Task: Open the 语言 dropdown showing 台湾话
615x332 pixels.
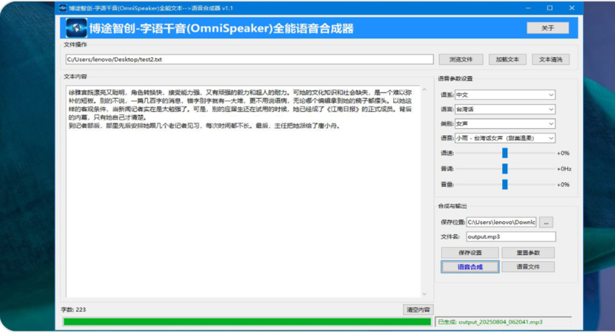Action: click(x=505, y=109)
